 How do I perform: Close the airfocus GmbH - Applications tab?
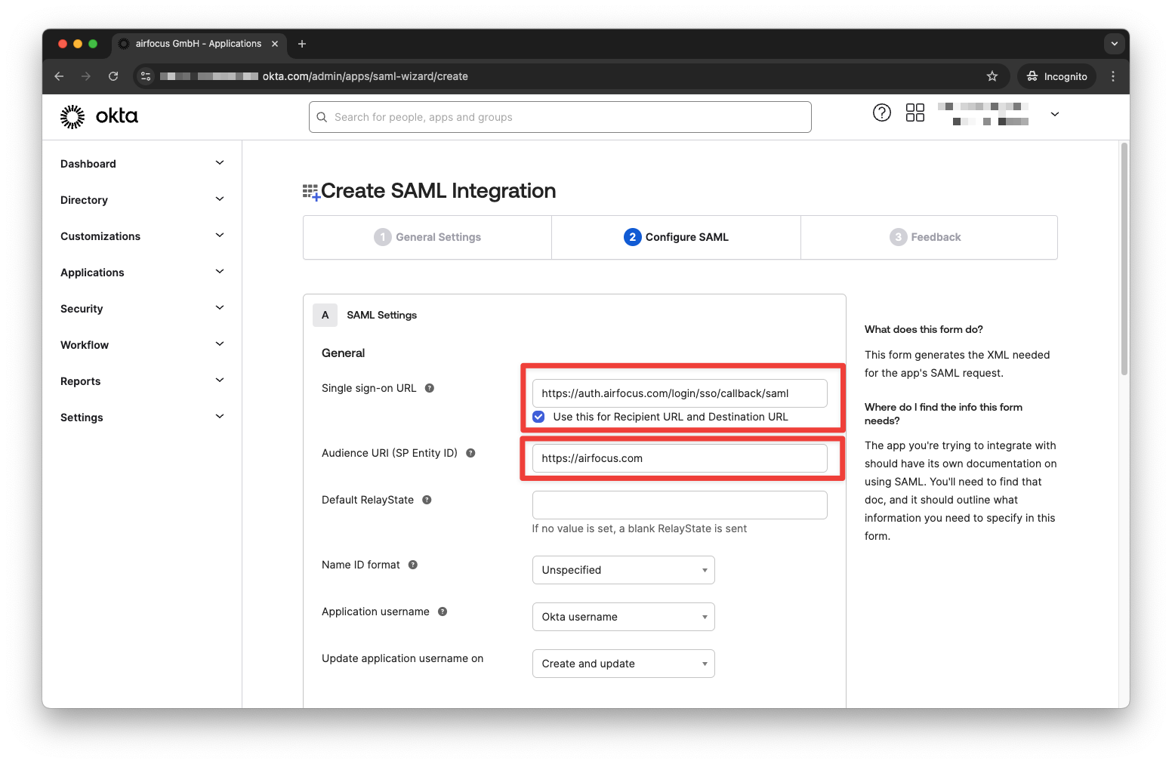click(275, 44)
